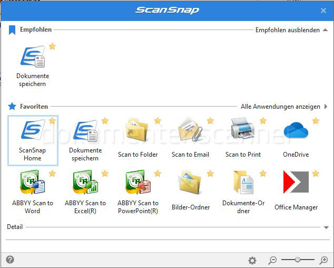Toggle favorite star on Bilder-Ordner

tap(210, 174)
